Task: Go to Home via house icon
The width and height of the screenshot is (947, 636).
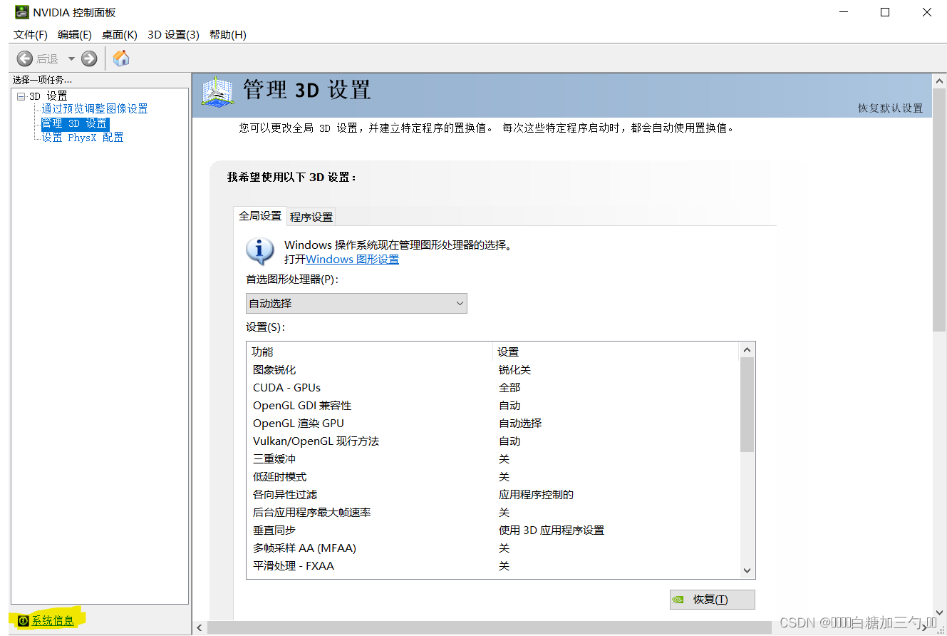Action: (x=122, y=58)
